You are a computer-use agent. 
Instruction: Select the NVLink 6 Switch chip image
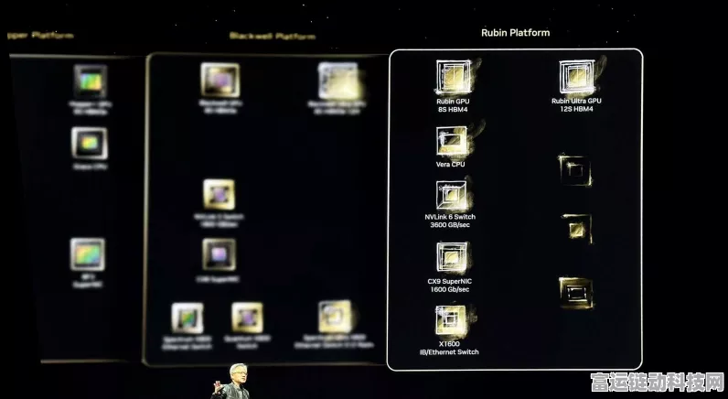(452, 196)
